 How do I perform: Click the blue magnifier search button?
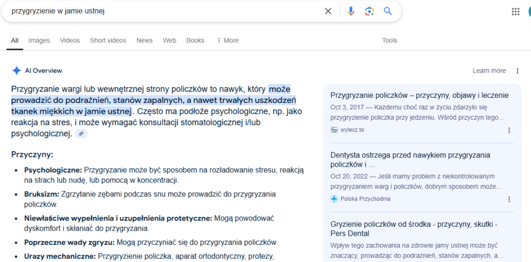(x=388, y=11)
